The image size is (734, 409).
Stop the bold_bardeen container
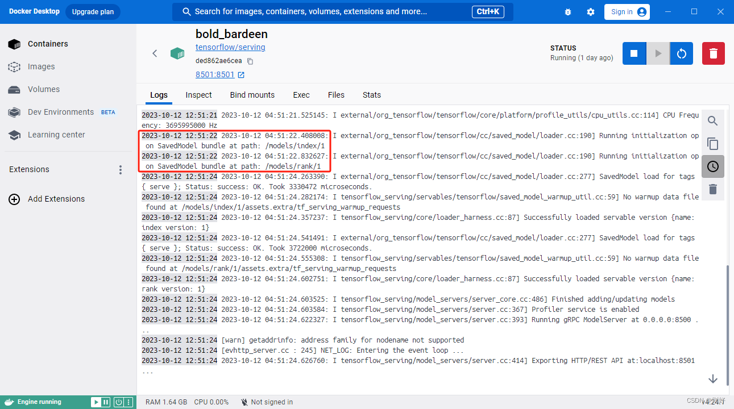click(634, 53)
